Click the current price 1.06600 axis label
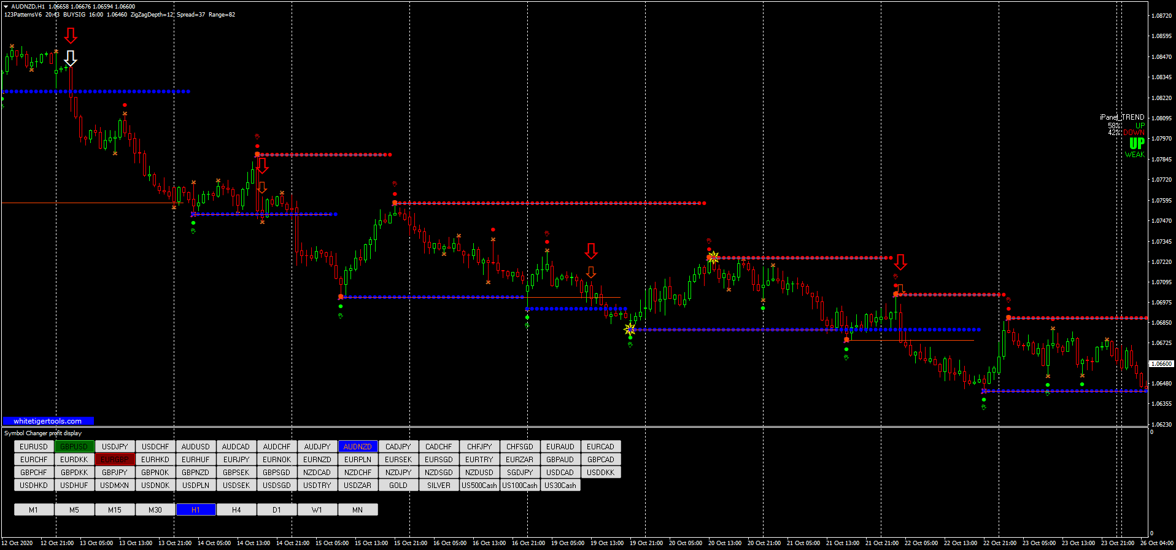Viewport: 1176px width, 550px height. [x=1161, y=363]
